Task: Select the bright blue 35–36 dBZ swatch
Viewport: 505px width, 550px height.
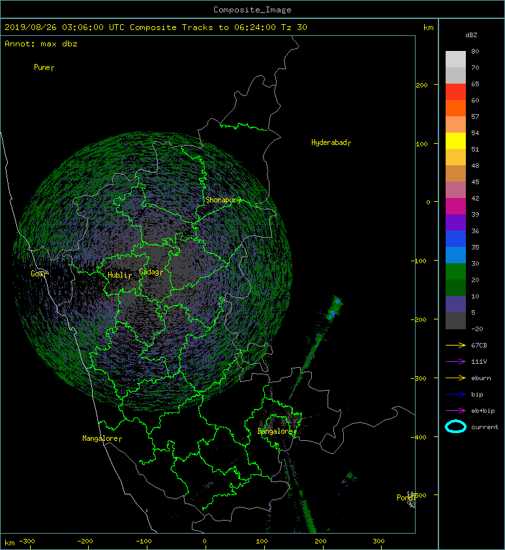Action: 455,239
